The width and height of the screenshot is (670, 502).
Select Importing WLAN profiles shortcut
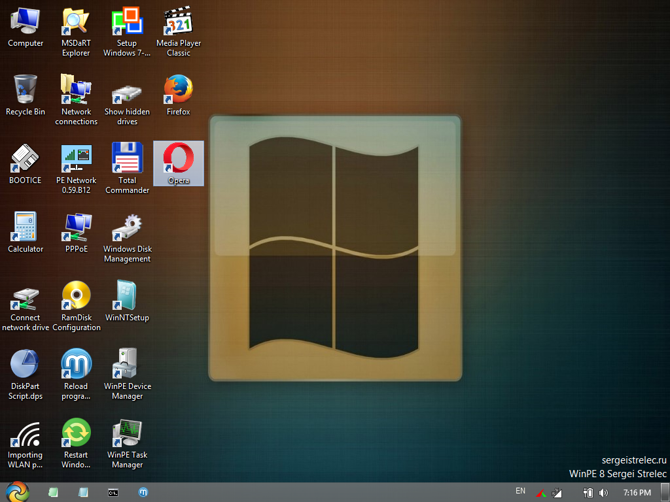[26, 444]
